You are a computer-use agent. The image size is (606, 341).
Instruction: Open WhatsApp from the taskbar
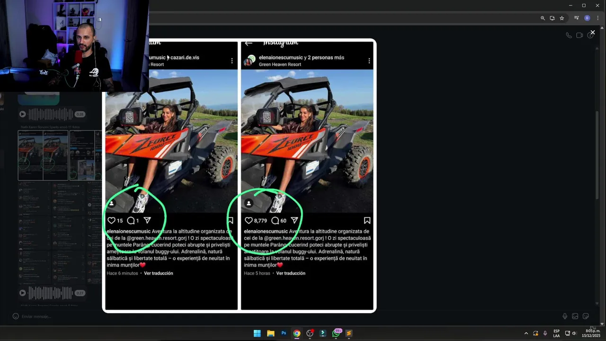pos(336,333)
